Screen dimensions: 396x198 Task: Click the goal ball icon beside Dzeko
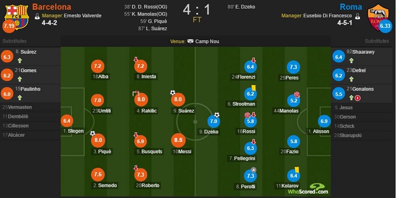pos(217,115)
